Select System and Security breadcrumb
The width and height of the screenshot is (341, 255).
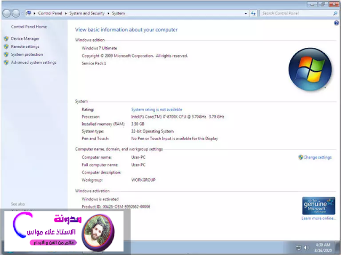tap(87, 13)
